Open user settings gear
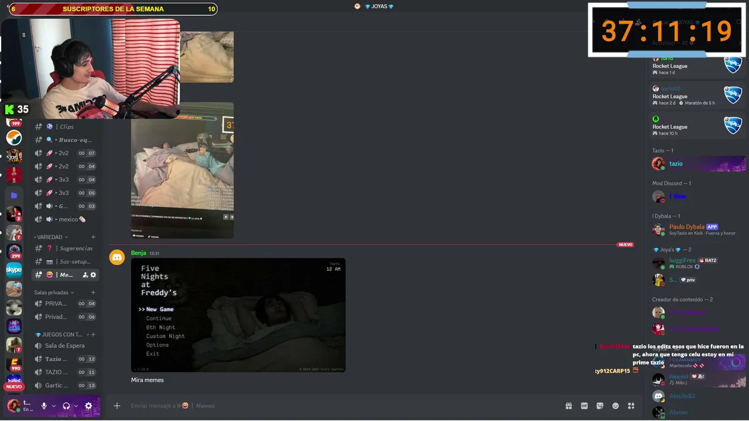The image size is (749, 421). tap(88, 406)
